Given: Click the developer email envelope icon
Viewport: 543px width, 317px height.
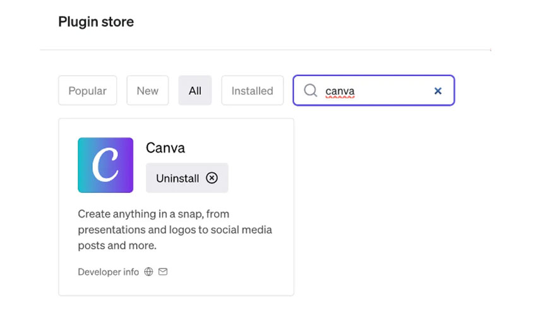Looking at the screenshot, I should 163,272.
